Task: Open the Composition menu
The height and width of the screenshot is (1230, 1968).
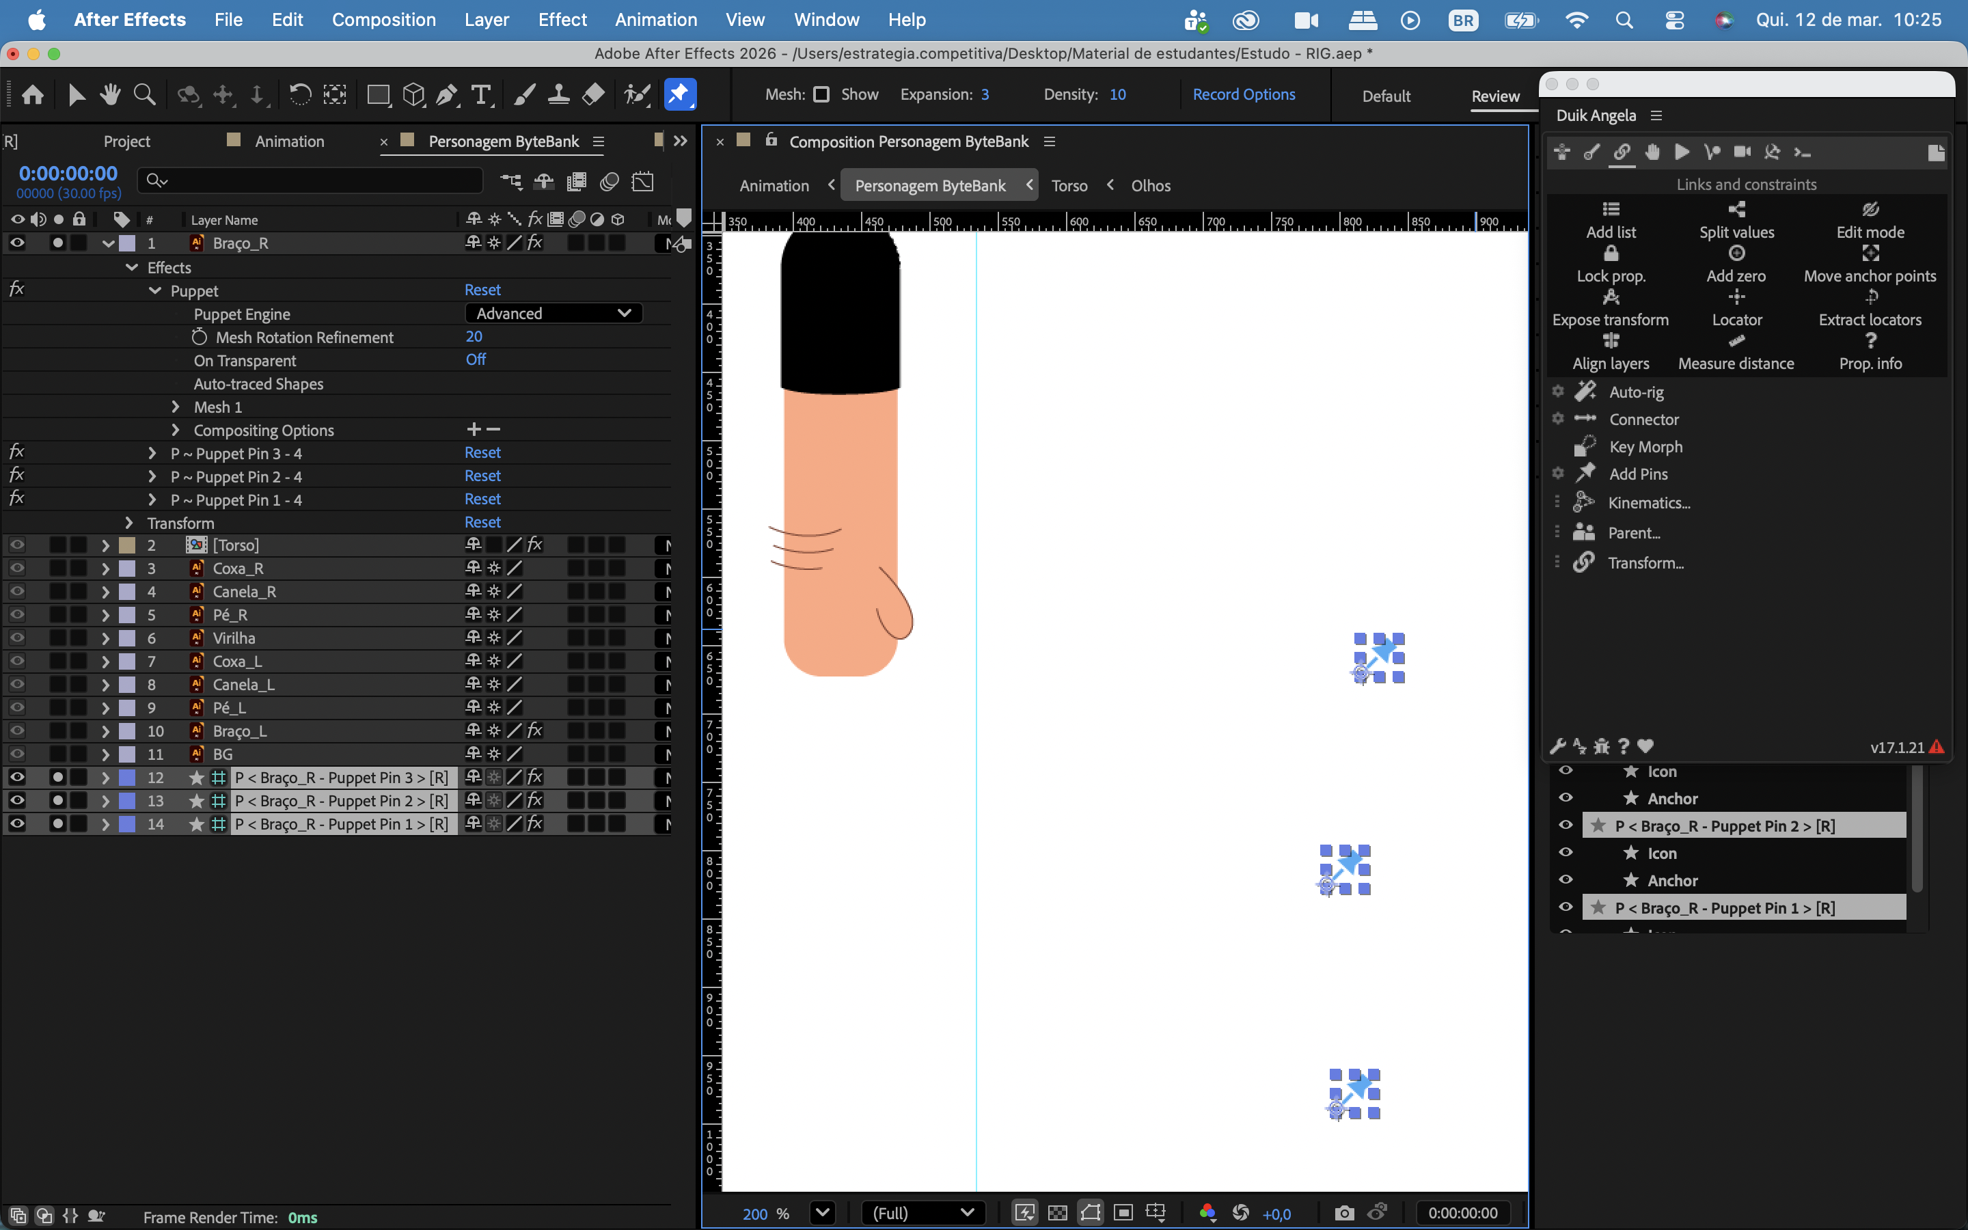Action: pos(383,20)
